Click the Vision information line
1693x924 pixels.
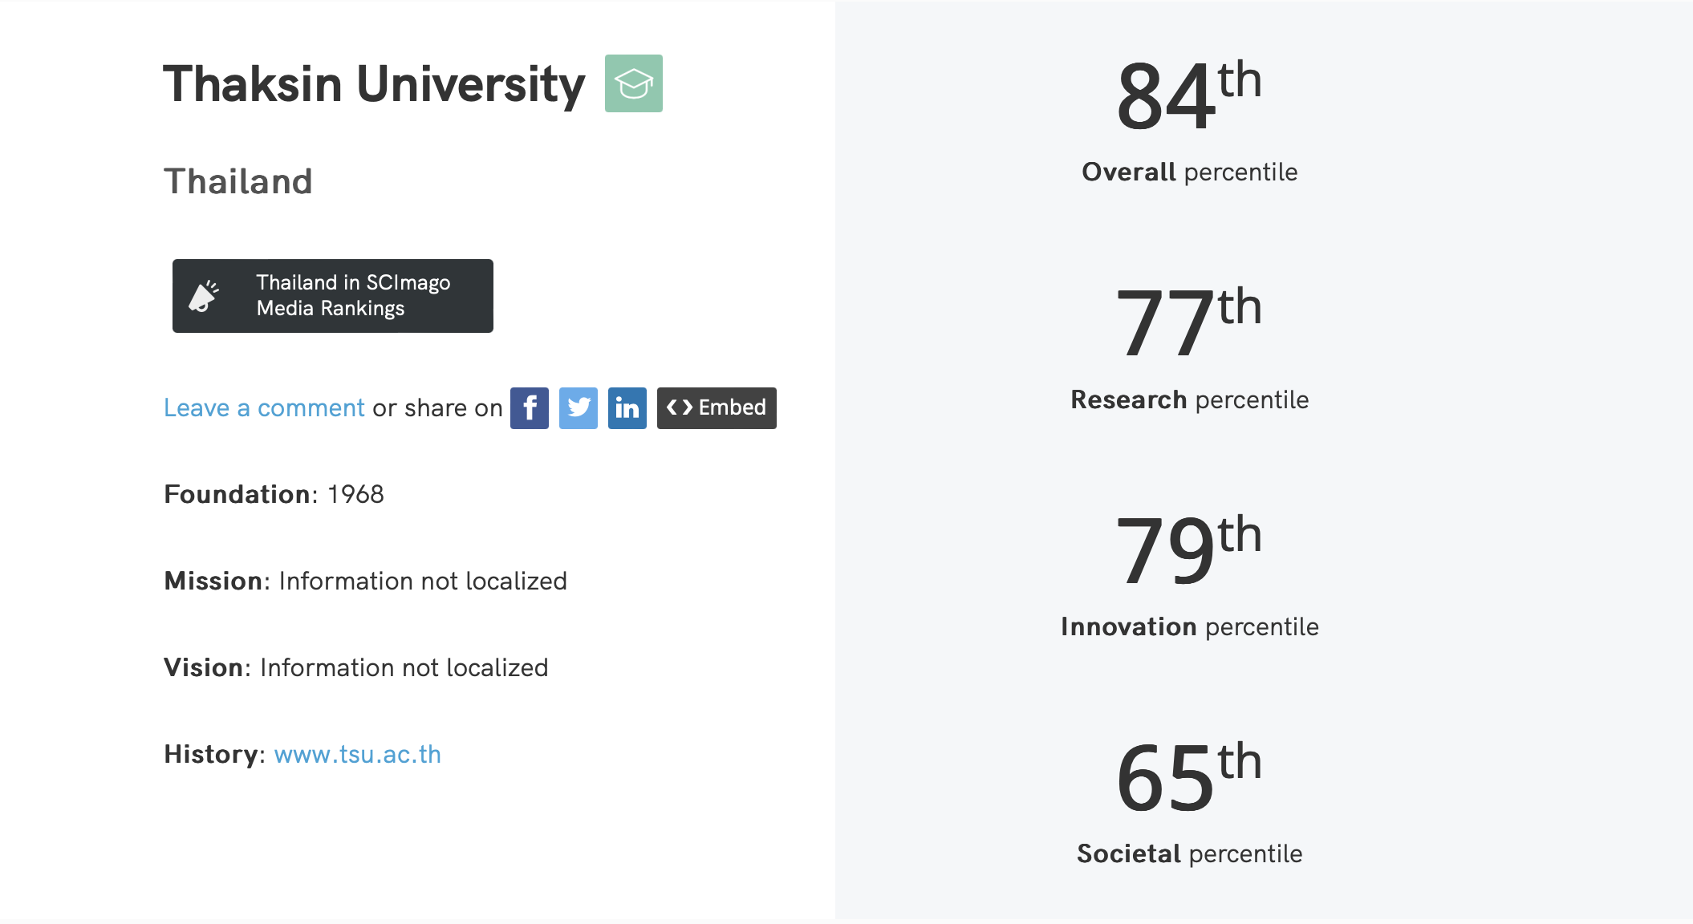[355, 667]
